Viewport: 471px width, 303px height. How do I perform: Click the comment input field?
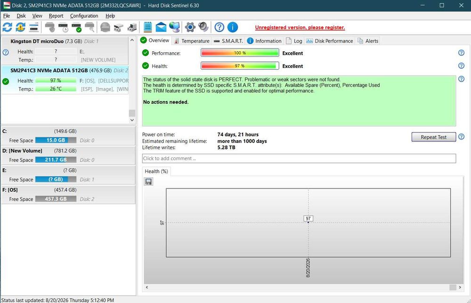point(299,158)
